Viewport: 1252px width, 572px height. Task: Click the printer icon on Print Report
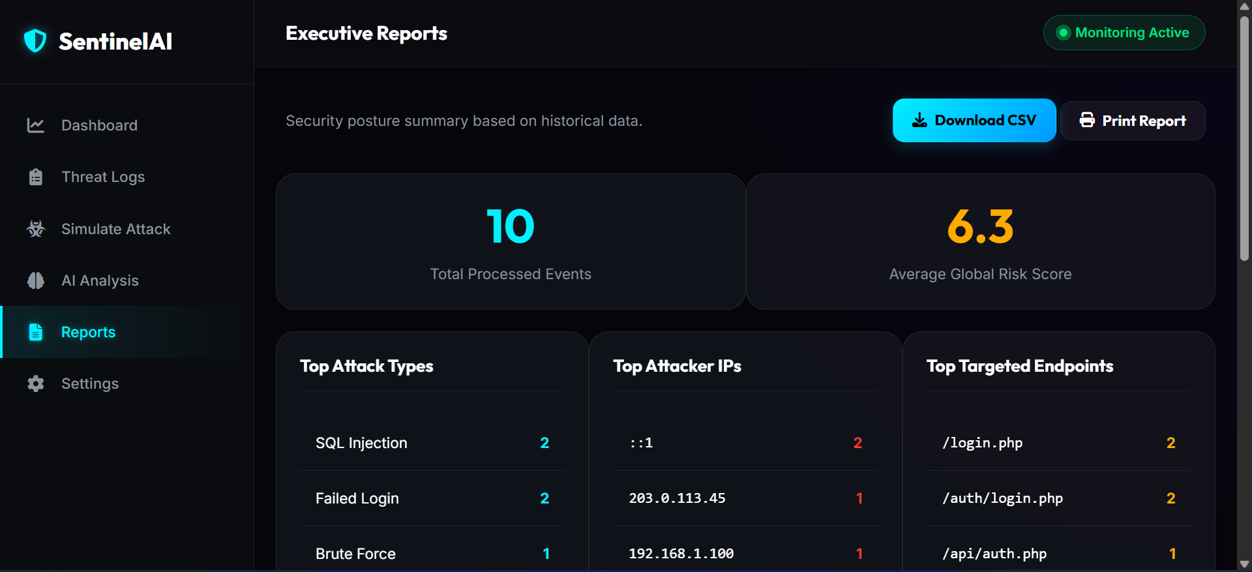click(1087, 120)
